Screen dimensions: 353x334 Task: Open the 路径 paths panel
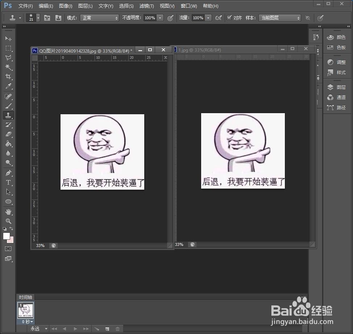pyautogui.click(x=337, y=107)
